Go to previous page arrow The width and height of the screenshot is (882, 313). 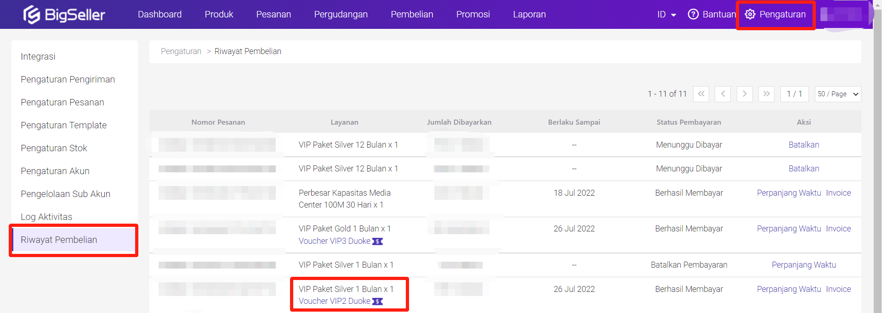coord(723,94)
